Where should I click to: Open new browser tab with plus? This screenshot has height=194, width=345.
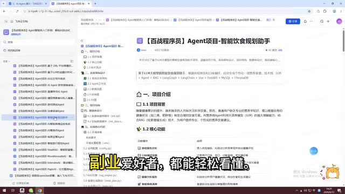pyautogui.click(x=95, y=4)
